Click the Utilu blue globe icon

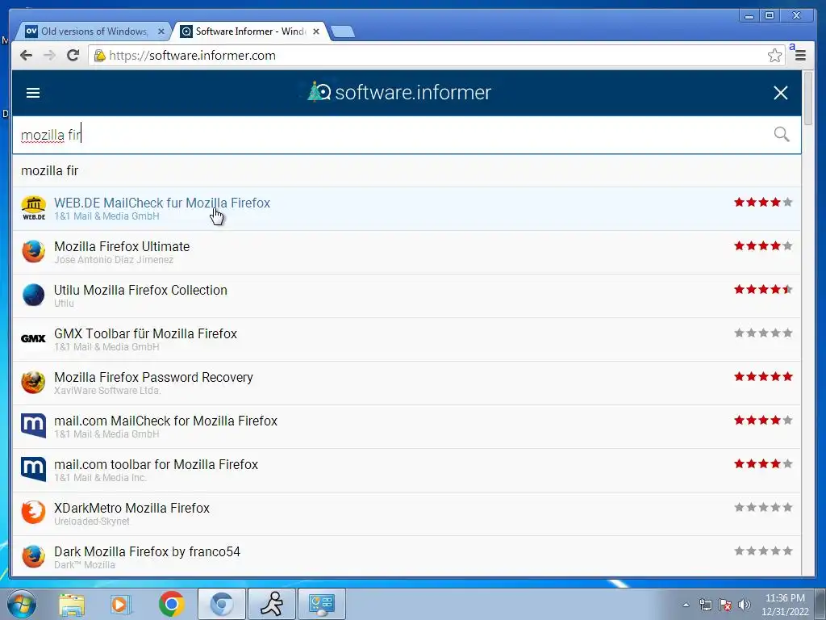click(x=33, y=295)
